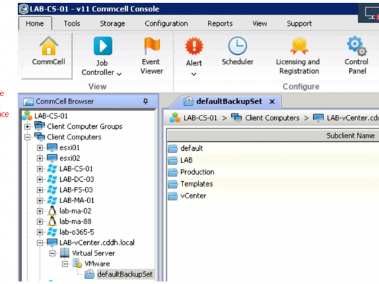Image resolution: width=379 pixels, height=284 pixels.
Task: Open the Reports ribbon tab
Action: pos(220,23)
